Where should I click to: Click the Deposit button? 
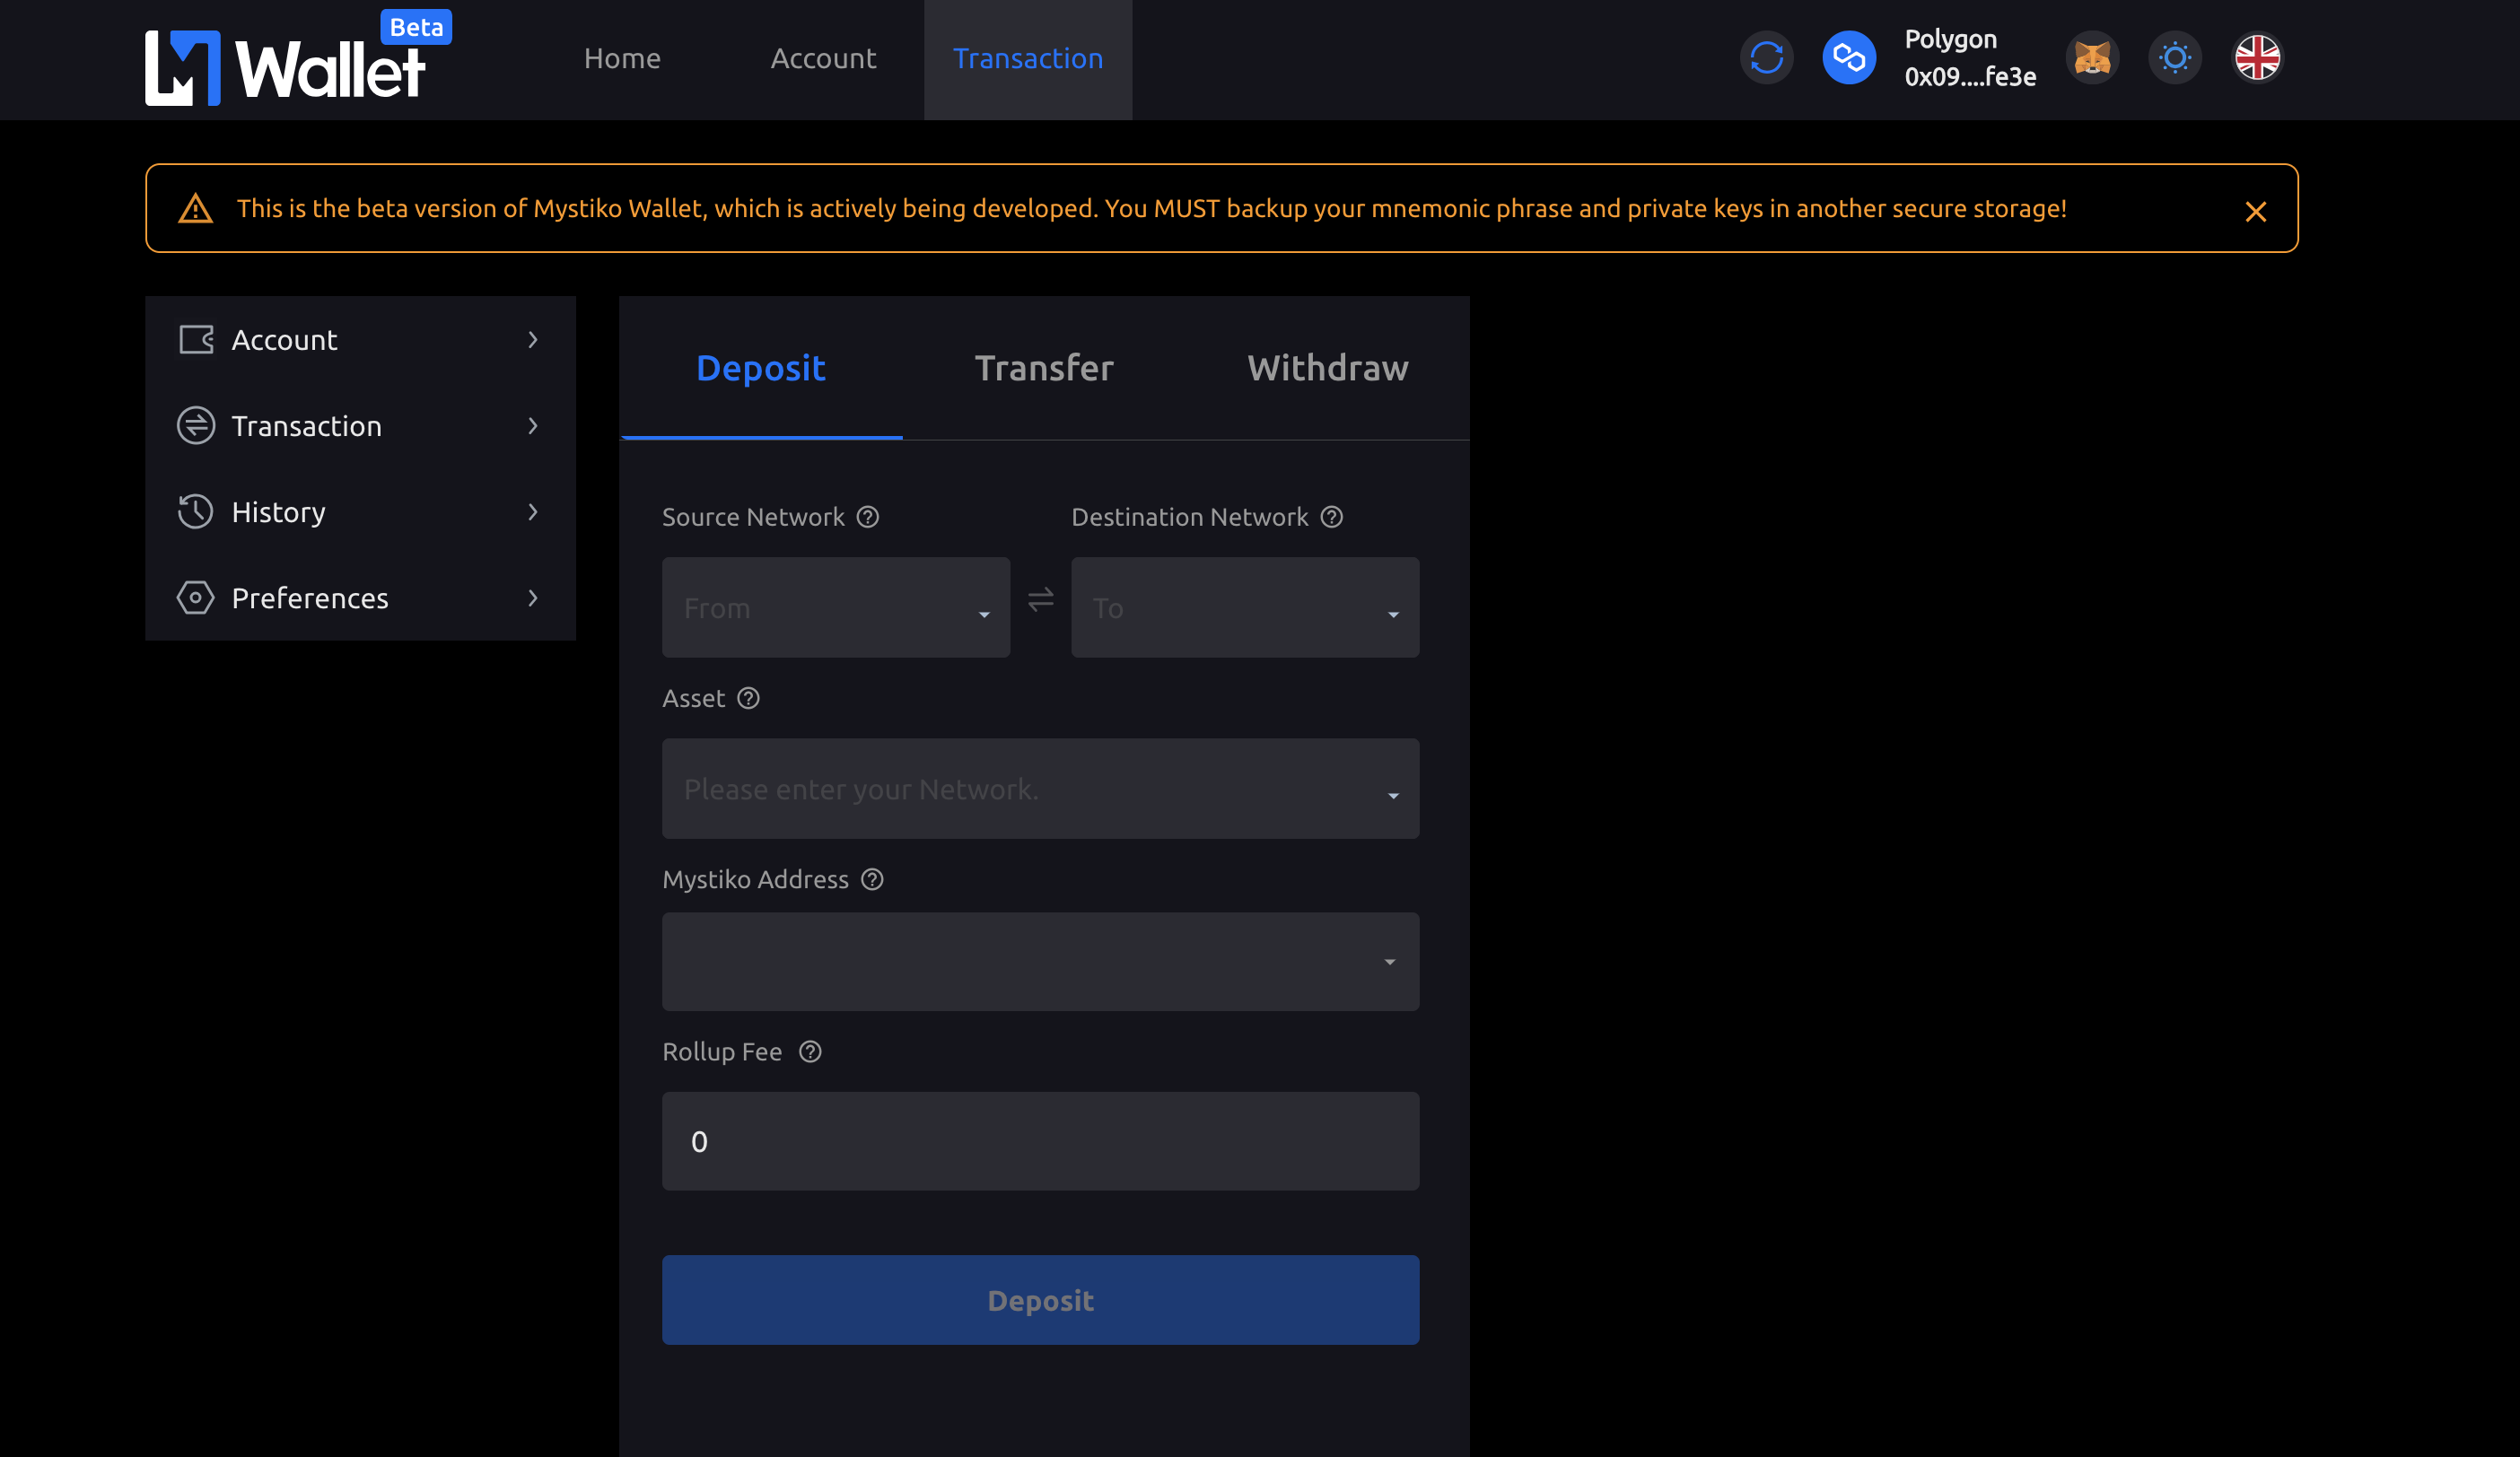[1041, 1299]
